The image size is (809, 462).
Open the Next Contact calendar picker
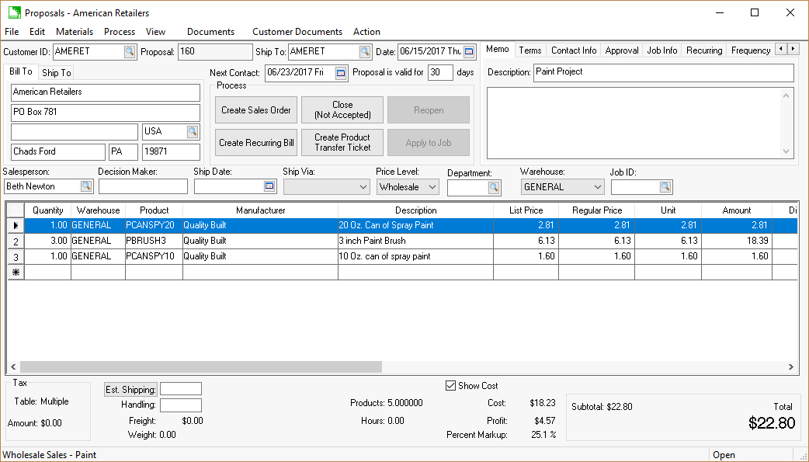pyautogui.click(x=337, y=71)
